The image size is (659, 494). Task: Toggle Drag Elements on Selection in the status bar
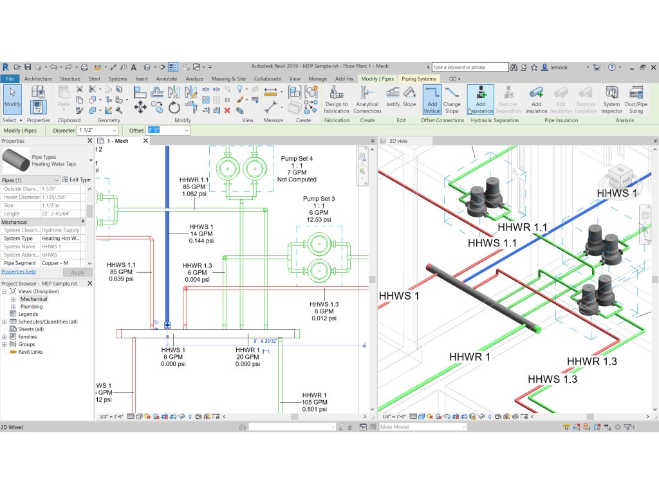coord(608,427)
